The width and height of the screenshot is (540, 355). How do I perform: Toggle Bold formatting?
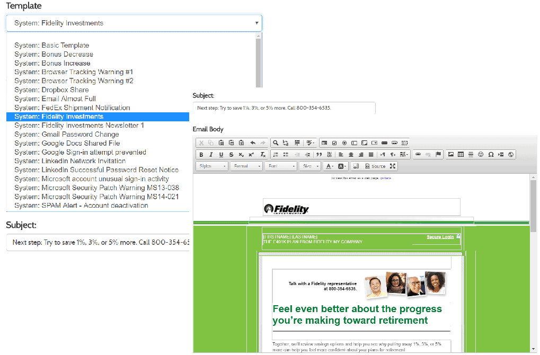pos(201,155)
